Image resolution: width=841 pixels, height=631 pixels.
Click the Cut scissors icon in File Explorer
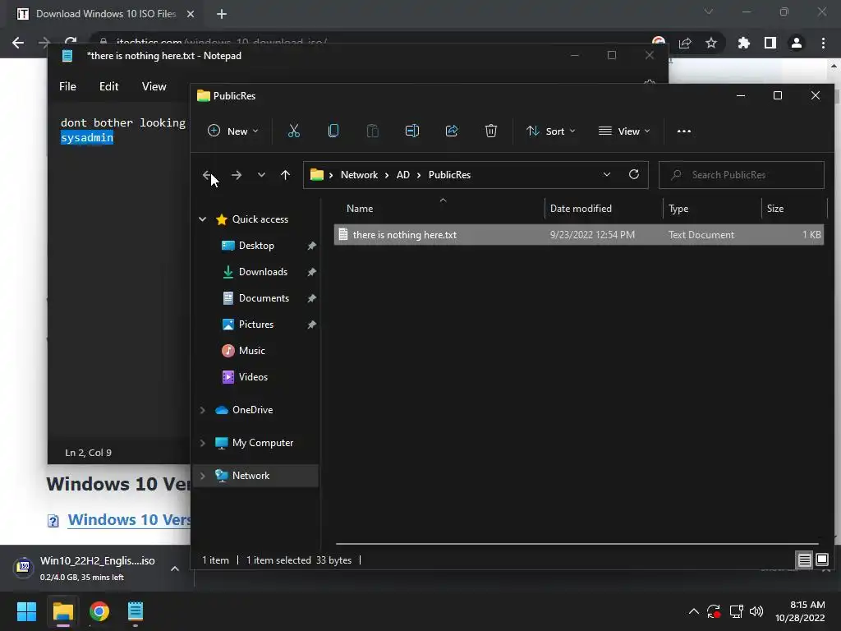click(x=294, y=131)
